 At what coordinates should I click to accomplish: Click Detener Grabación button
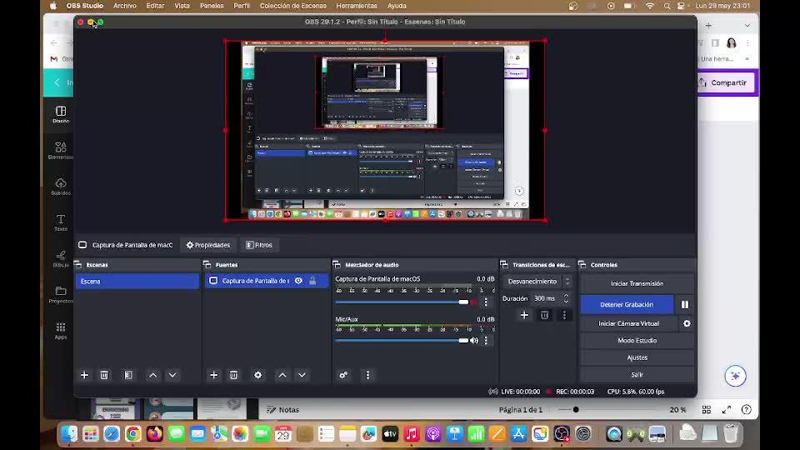tap(627, 304)
